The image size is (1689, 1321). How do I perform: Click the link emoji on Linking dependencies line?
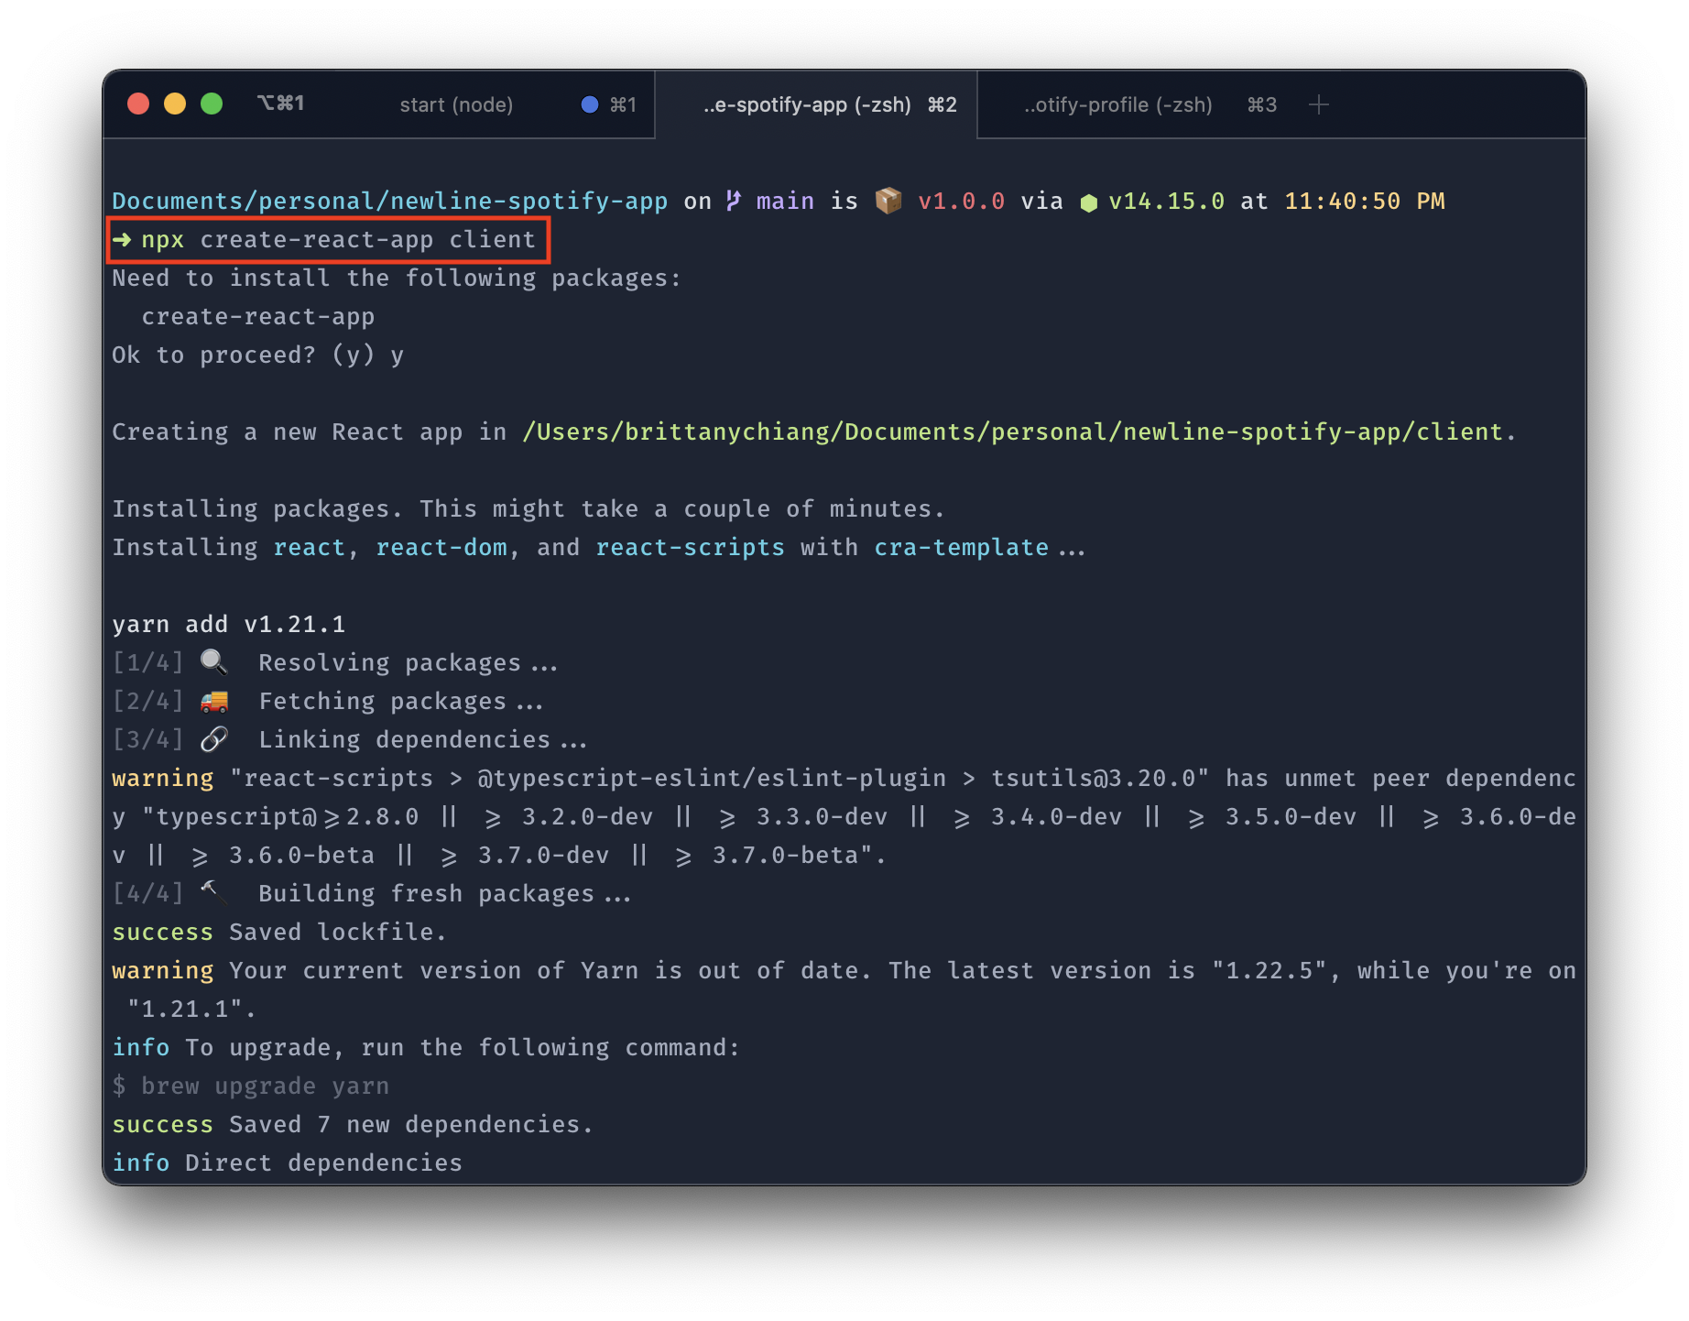pos(213,738)
